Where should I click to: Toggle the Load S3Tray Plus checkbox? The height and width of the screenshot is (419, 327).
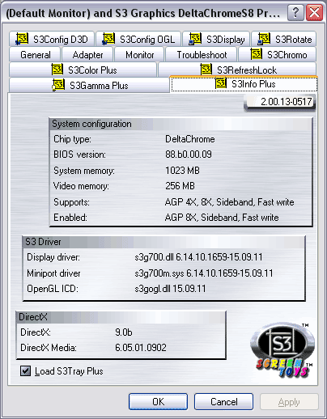click(x=25, y=371)
